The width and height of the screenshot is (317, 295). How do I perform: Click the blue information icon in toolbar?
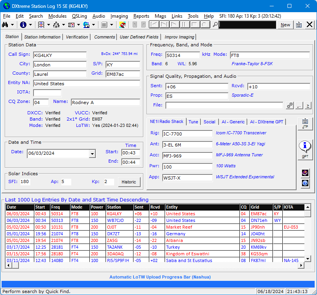coord(23,25)
